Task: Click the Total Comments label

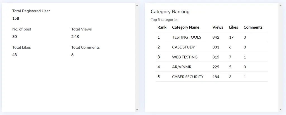Action: click(85, 47)
